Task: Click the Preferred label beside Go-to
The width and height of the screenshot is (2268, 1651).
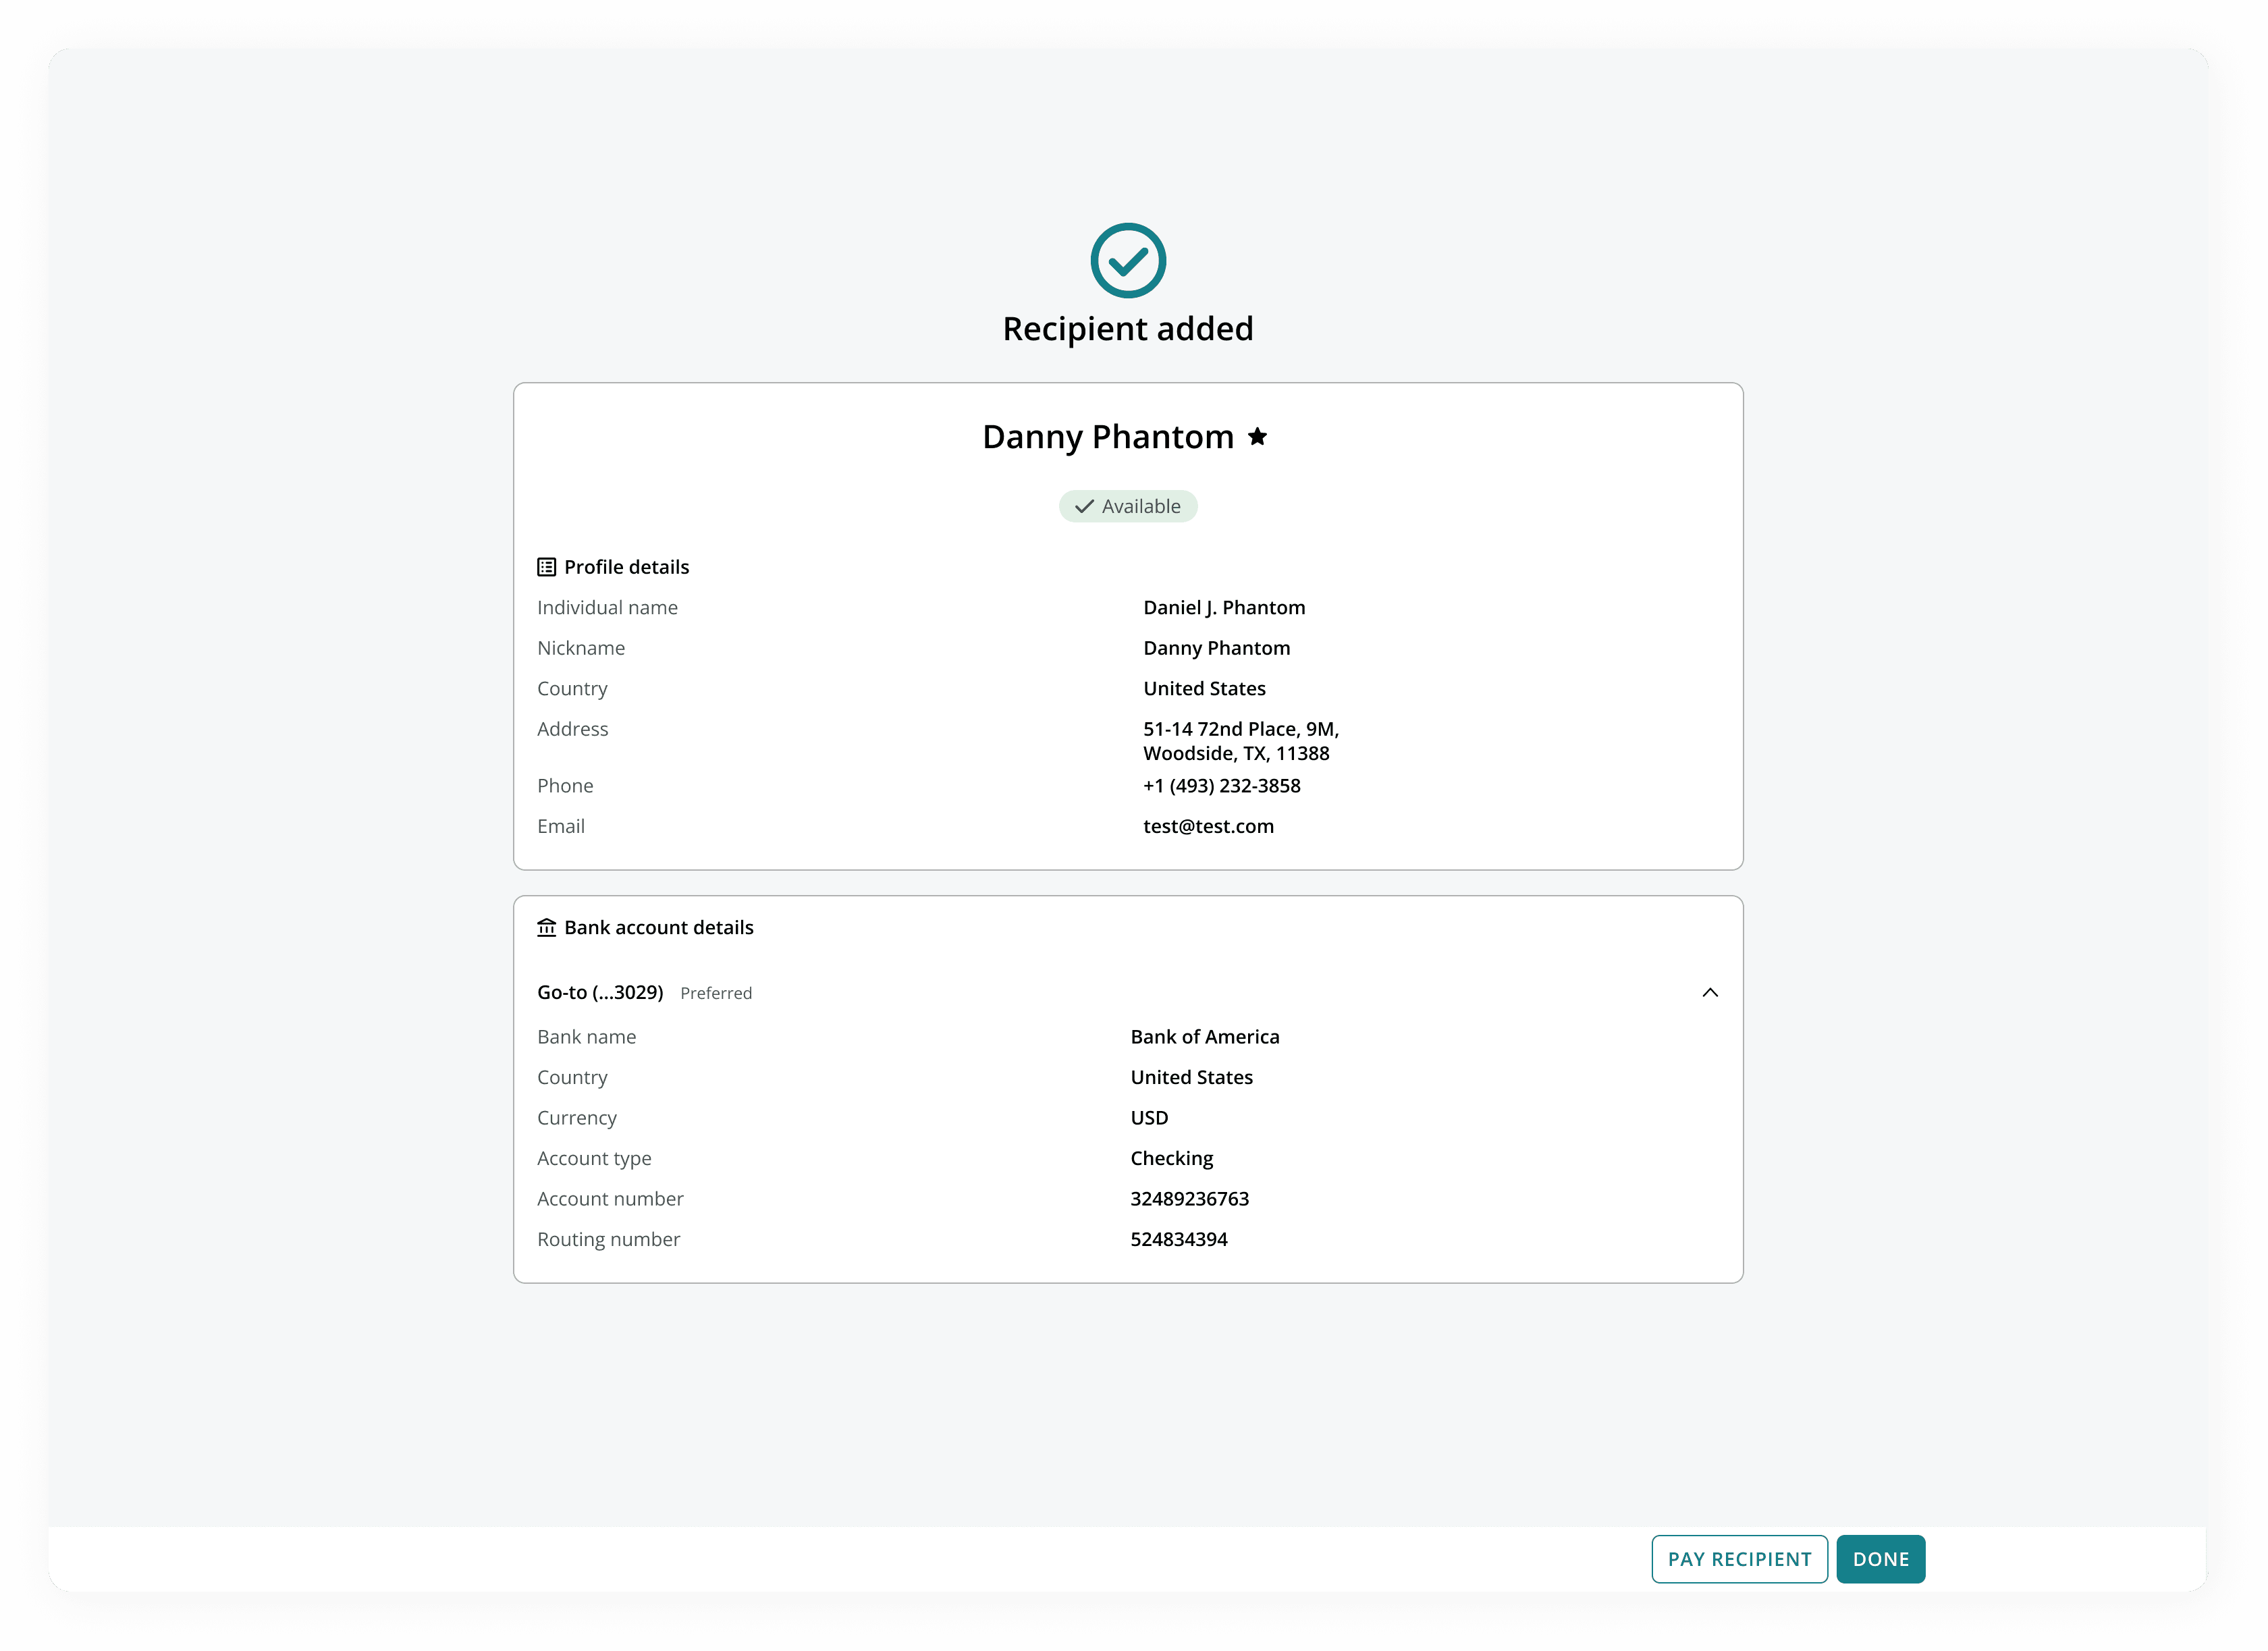Action: click(x=715, y=993)
